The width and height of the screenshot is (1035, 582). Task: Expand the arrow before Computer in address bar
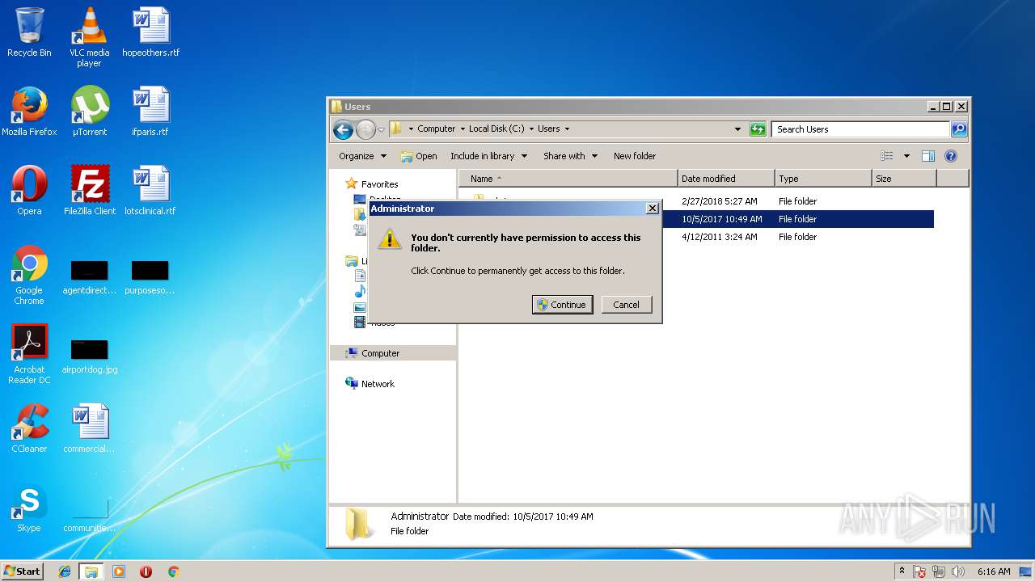click(x=411, y=129)
